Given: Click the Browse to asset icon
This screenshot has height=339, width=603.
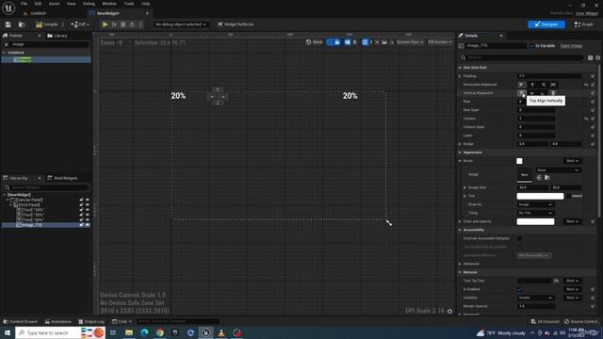Looking at the screenshot, I should pos(22,24).
